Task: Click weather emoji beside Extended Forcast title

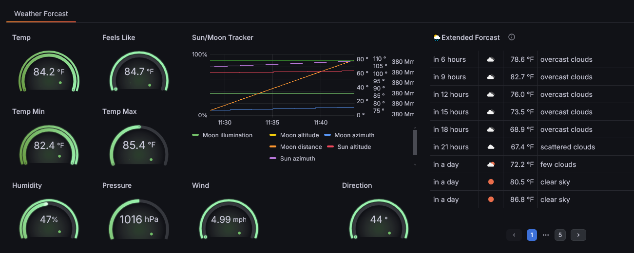Action: (x=437, y=37)
